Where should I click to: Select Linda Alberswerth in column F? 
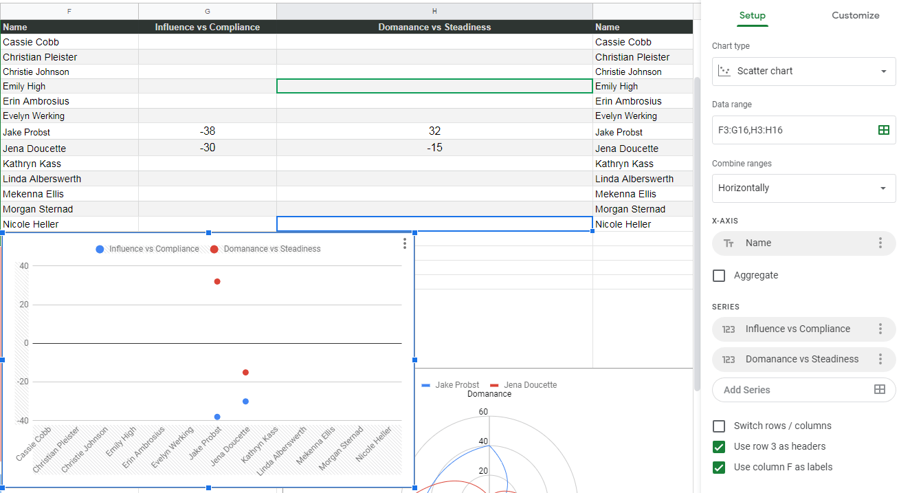[x=69, y=179]
